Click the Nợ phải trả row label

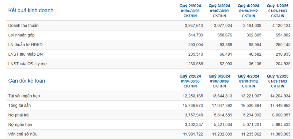point(19,115)
